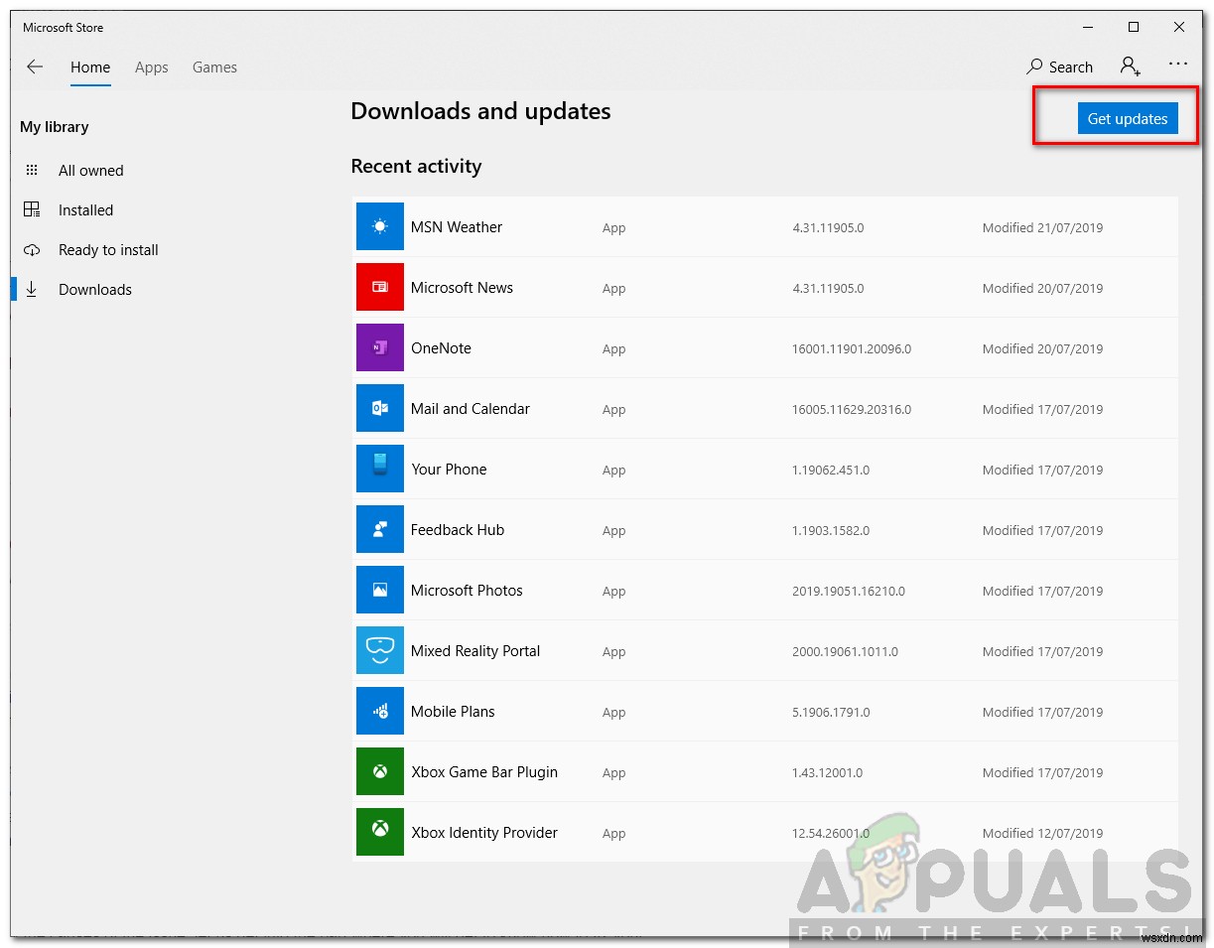Open the MSN Weather app listing

pos(379,226)
